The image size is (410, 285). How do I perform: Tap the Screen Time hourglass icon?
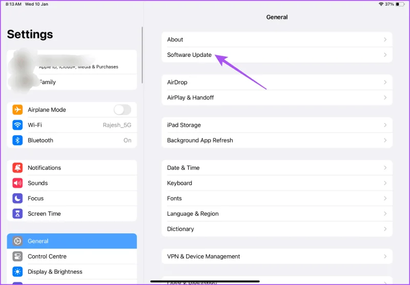[x=17, y=214]
